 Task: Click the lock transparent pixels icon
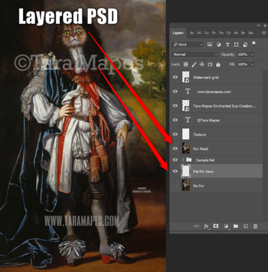tap(186, 65)
